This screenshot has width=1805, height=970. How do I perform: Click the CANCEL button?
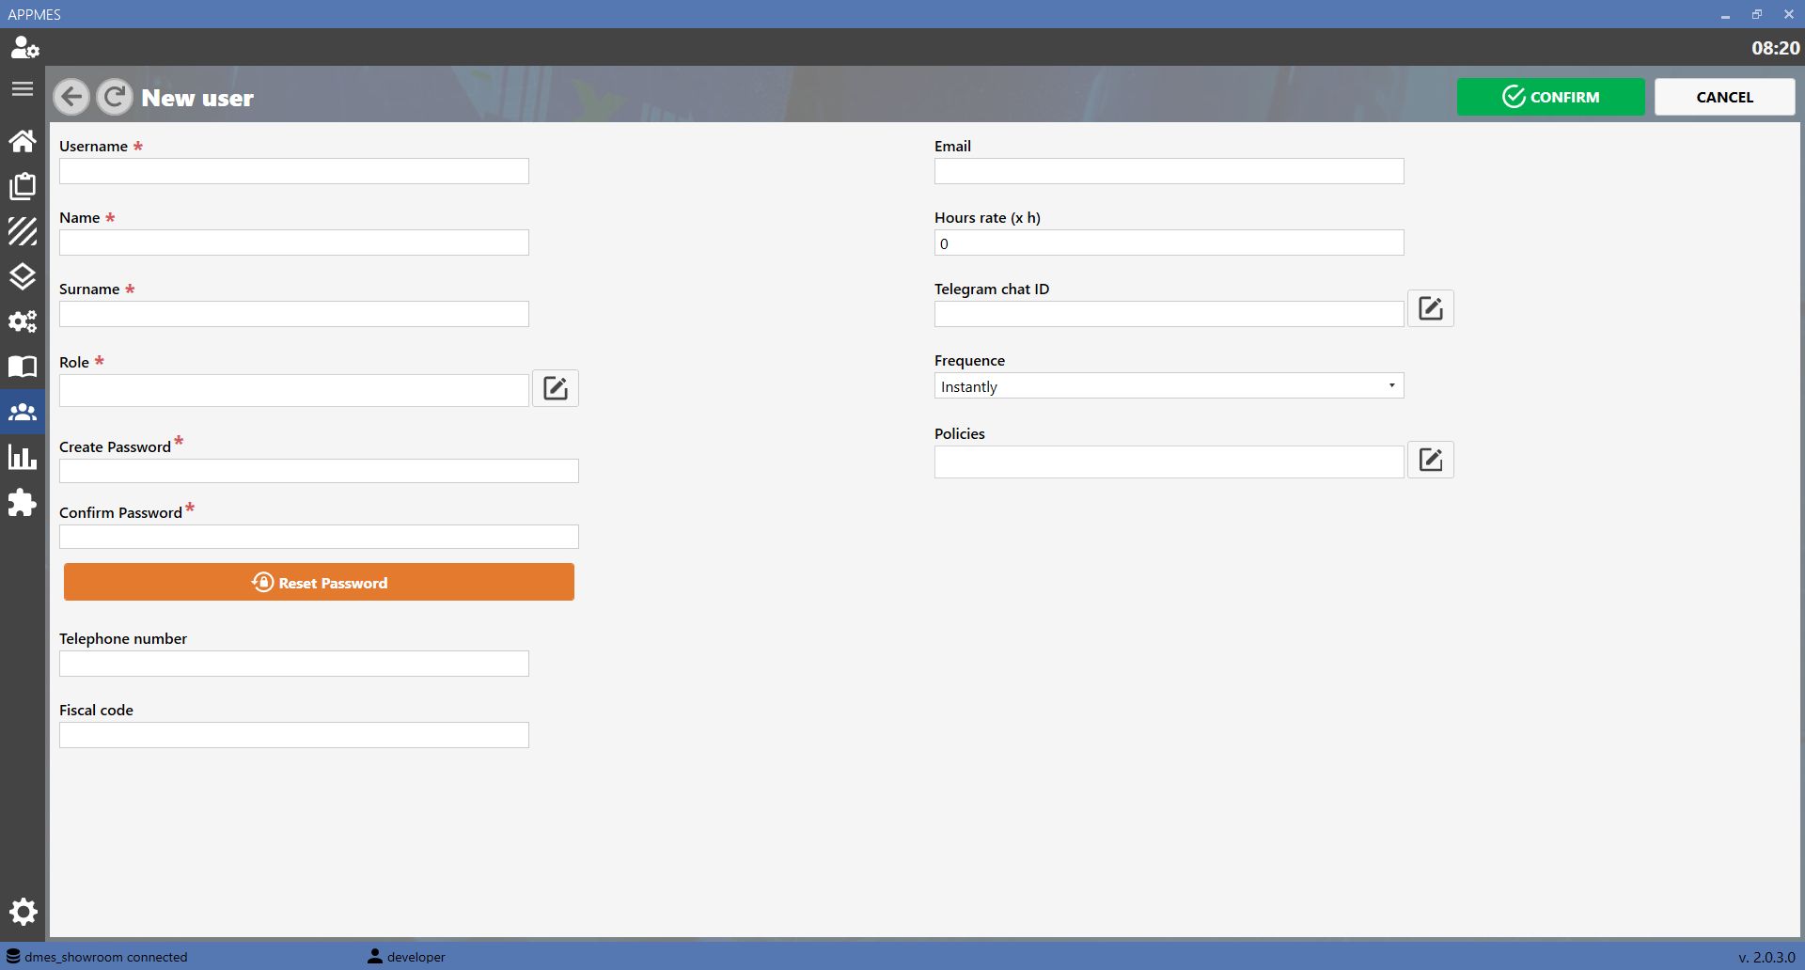[1725, 97]
